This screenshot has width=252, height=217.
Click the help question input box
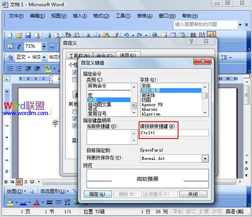(x=206, y=25)
